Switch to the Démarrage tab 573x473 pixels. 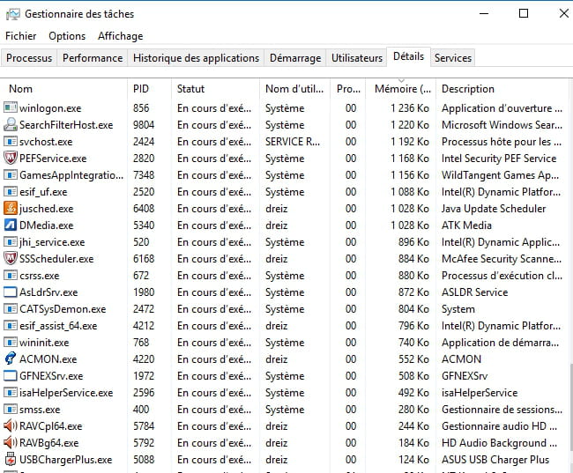point(295,58)
